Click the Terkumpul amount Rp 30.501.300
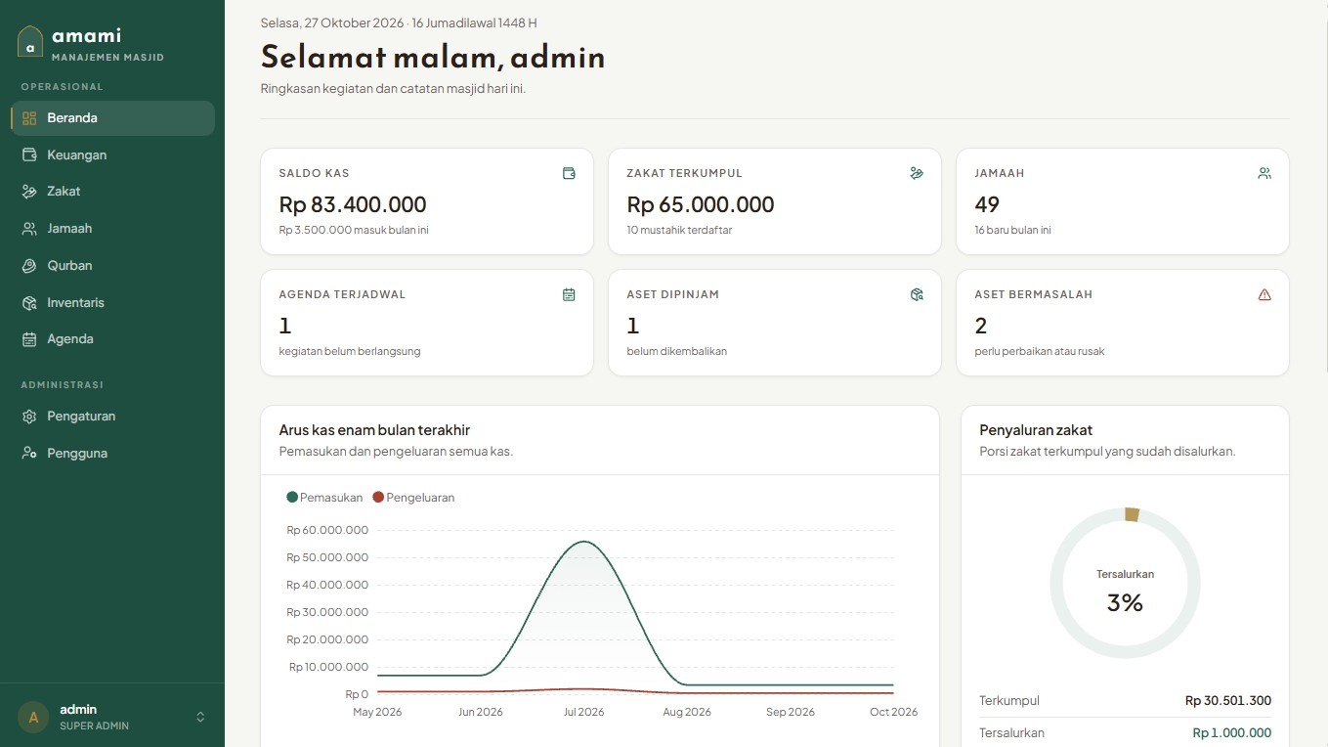 tap(1228, 700)
